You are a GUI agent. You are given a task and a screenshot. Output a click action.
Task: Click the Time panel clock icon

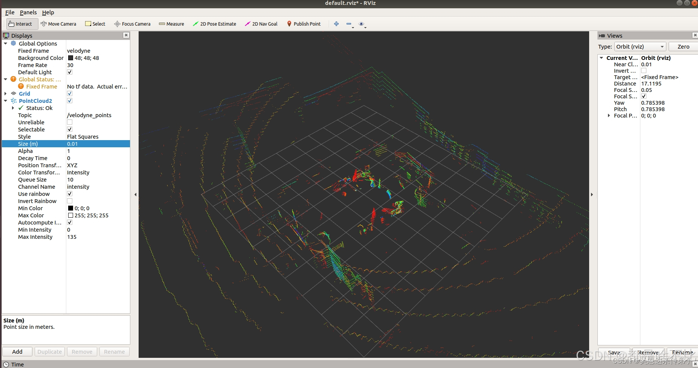(x=6, y=364)
